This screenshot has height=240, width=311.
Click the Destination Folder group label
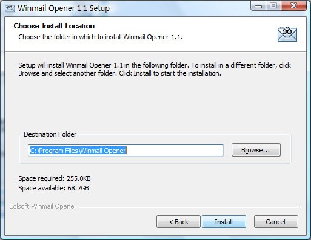click(x=50, y=134)
